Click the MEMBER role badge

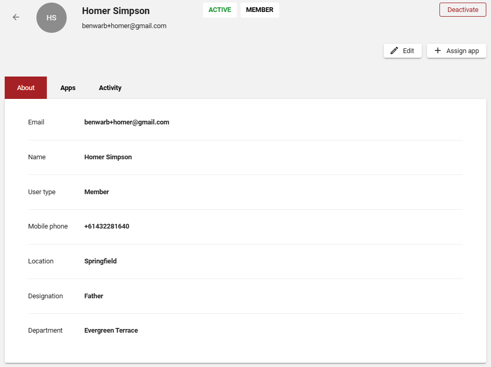tap(260, 10)
